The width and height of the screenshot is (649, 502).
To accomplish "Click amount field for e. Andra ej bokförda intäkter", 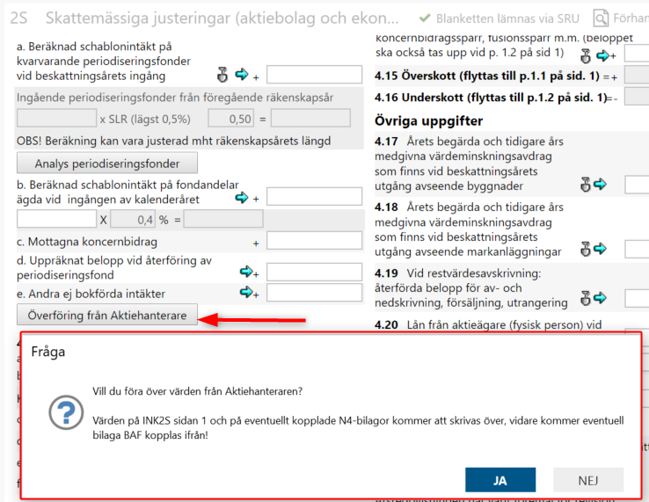I will [314, 293].
